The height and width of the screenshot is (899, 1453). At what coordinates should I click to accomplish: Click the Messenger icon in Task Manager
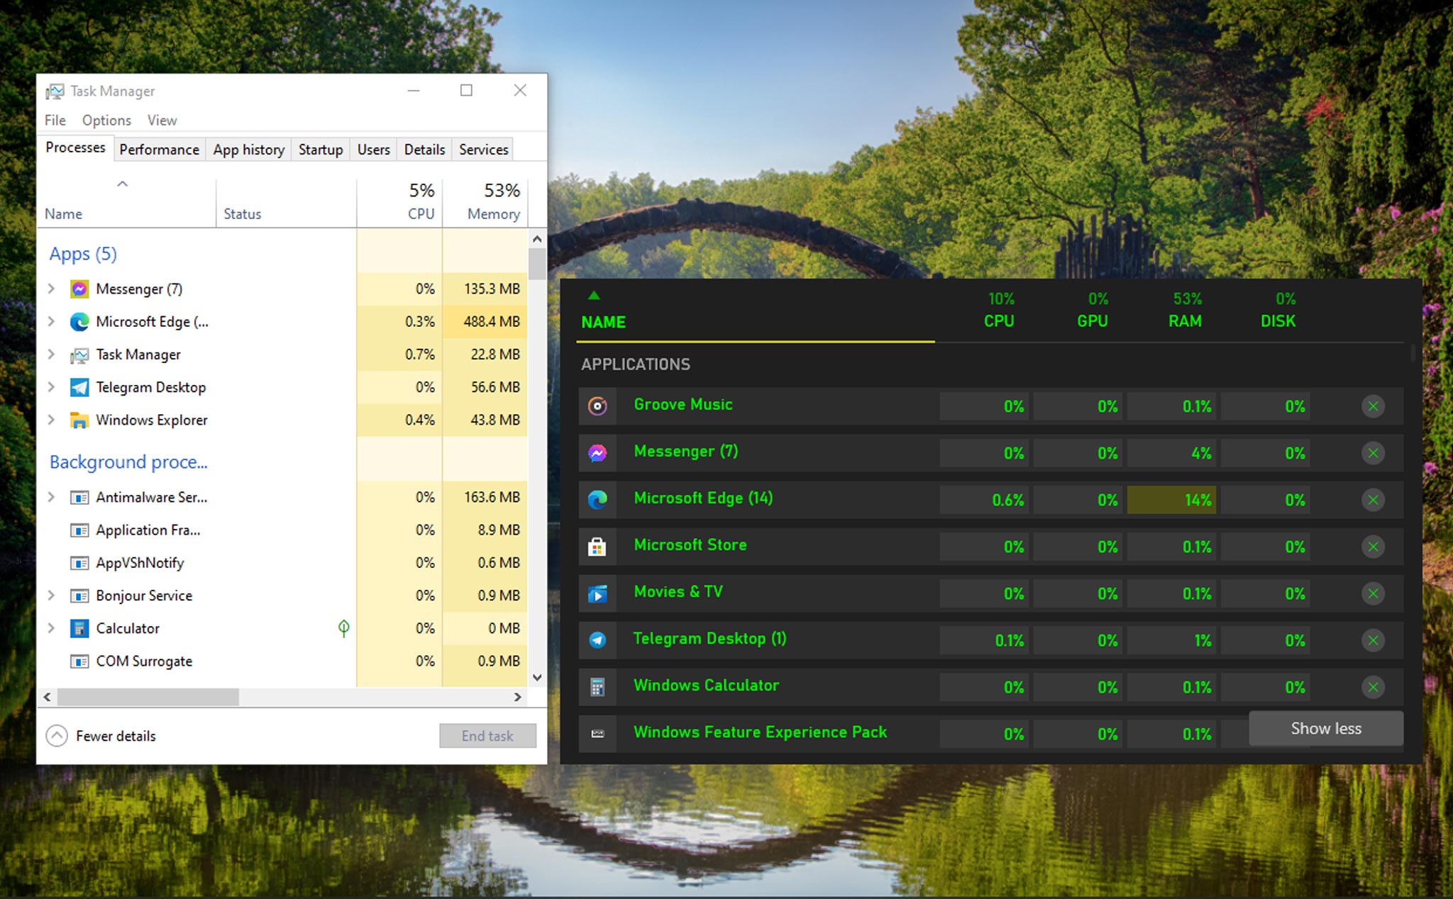(x=79, y=289)
